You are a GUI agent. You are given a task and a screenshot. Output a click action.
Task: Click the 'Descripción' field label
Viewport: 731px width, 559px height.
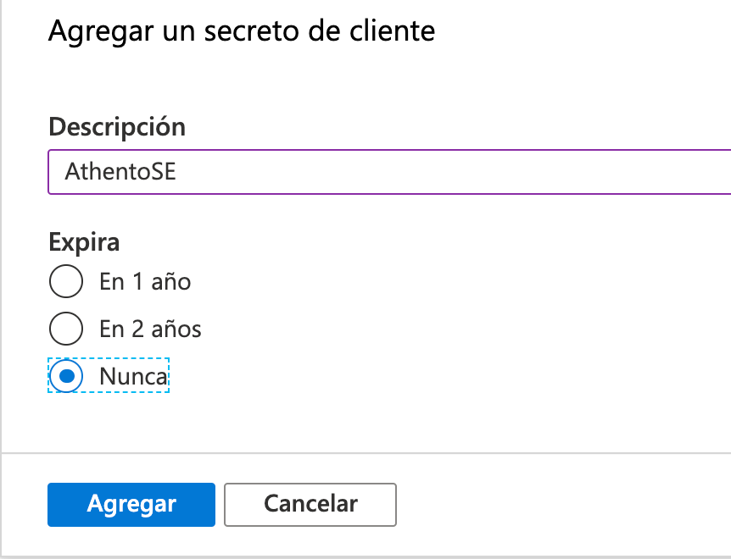pos(117,126)
